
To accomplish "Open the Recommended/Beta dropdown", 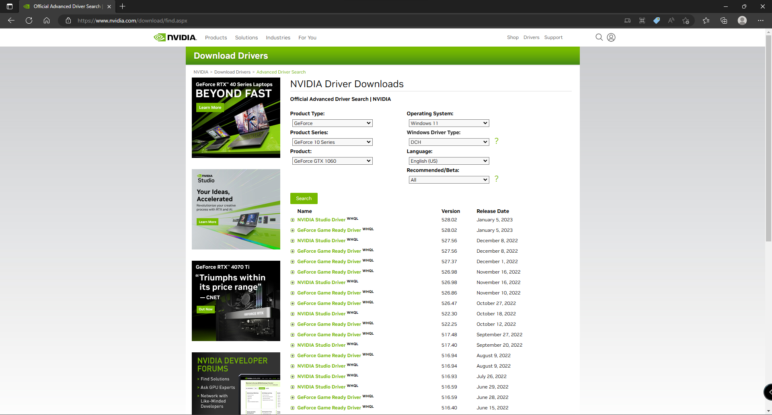I will pyautogui.click(x=449, y=180).
